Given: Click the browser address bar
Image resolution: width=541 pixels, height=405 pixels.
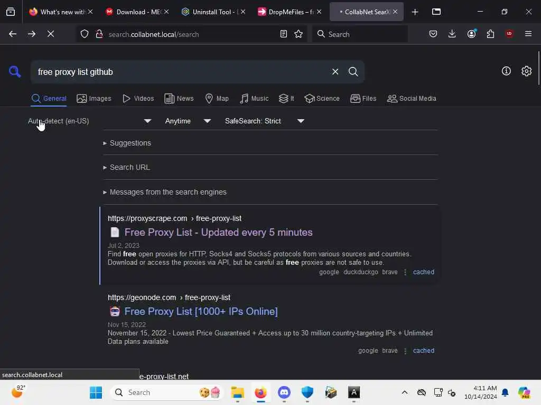Looking at the screenshot, I should [192, 34].
